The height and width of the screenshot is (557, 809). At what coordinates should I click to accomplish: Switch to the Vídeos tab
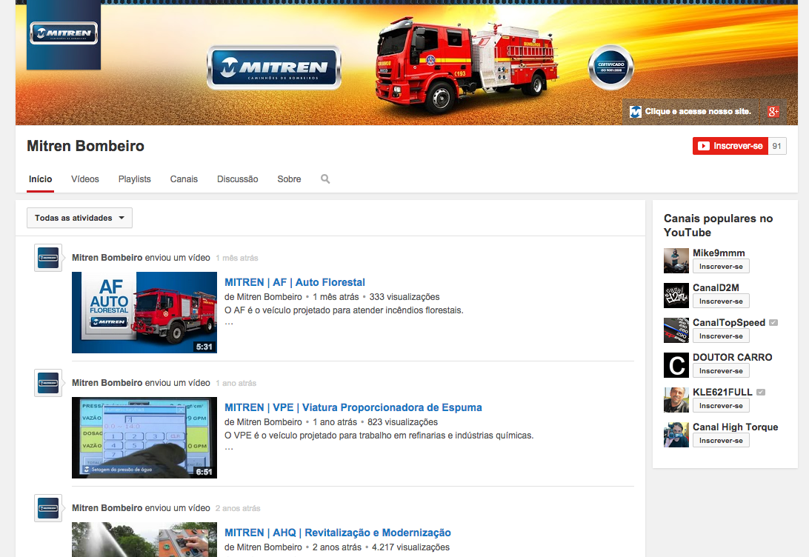click(x=85, y=179)
